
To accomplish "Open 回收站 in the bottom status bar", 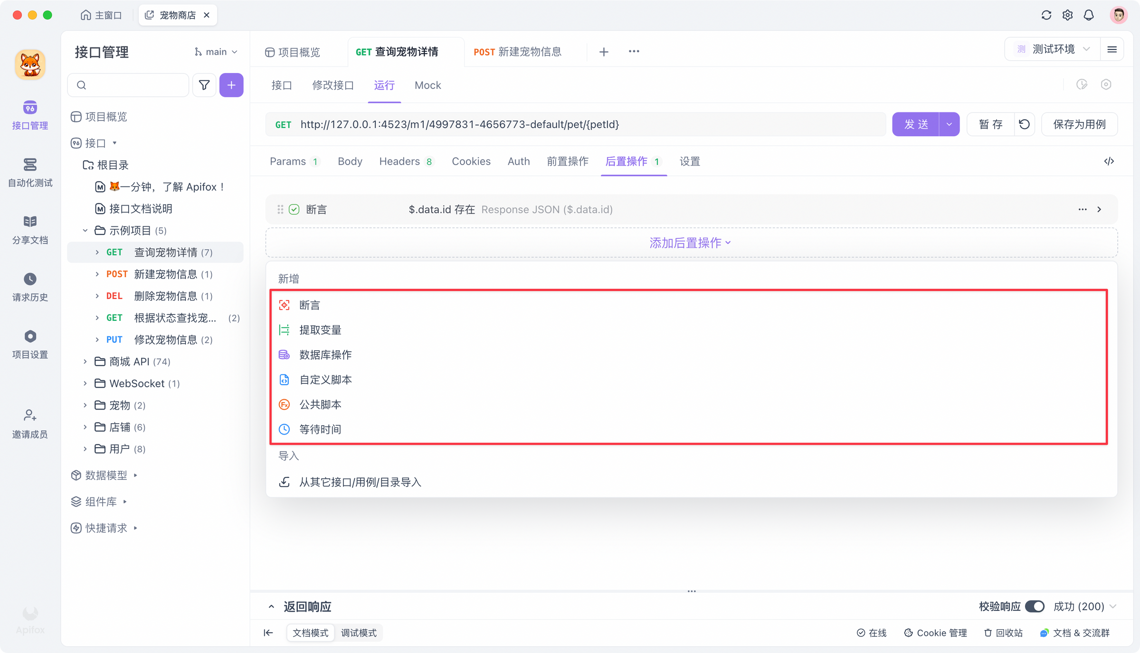I will [1003, 633].
